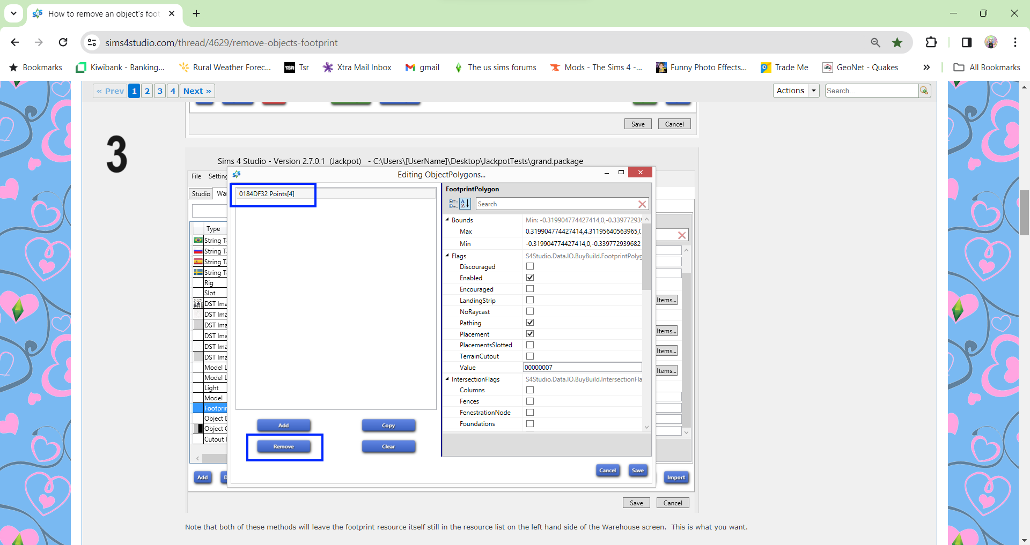Open the Chrome three-dot menu
The image size is (1030, 545).
tap(1015, 42)
